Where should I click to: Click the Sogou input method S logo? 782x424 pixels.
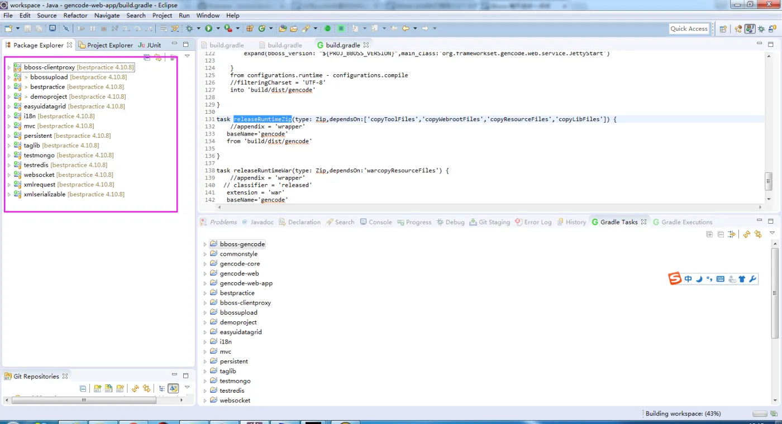click(675, 278)
